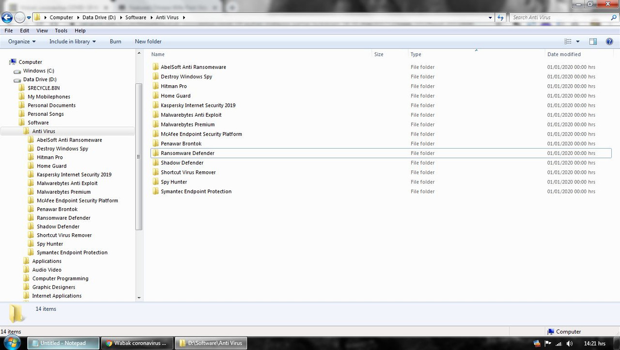Open the view options dropdown arrow
The width and height of the screenshot is (620, 350).
point(577,42)
